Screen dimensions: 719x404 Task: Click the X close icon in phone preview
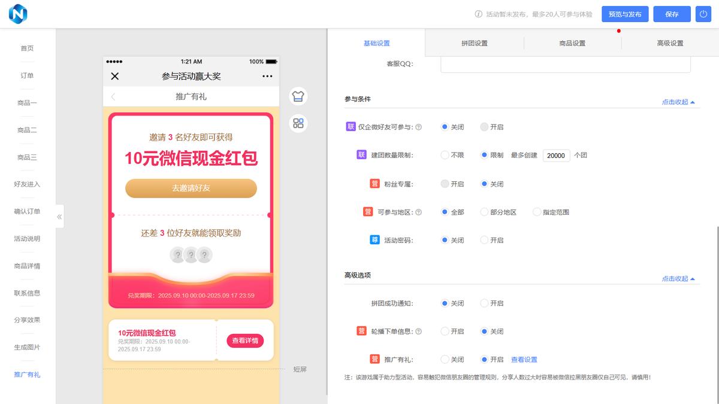point(115,76)
